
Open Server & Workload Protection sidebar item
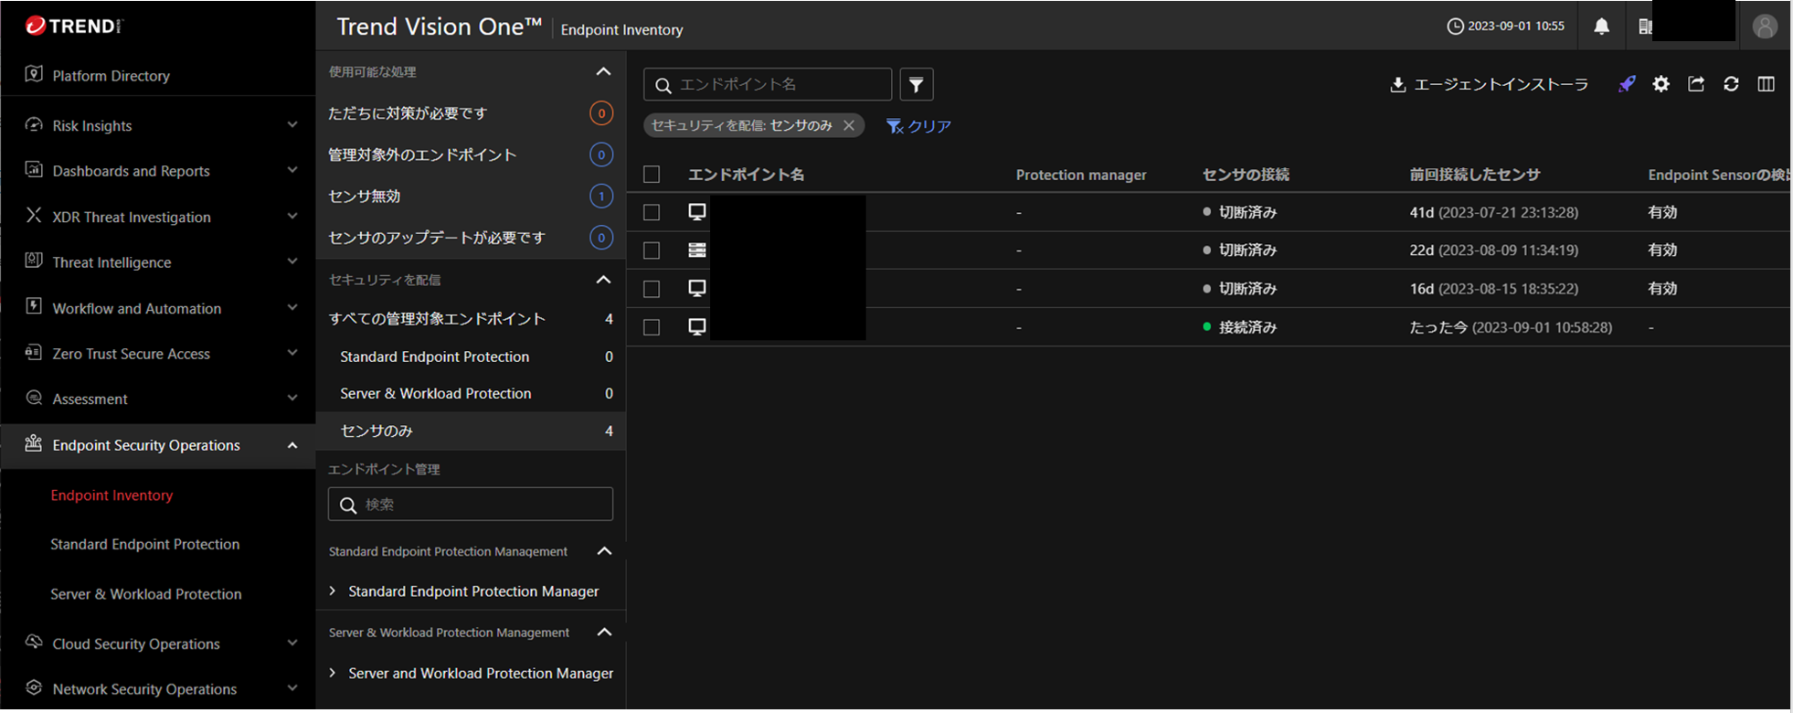pos(146,594)
